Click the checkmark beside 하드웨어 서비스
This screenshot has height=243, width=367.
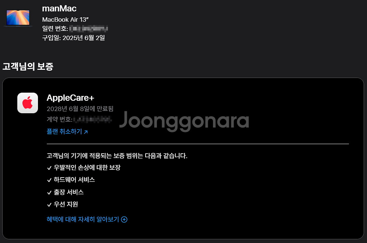point(49,180)
